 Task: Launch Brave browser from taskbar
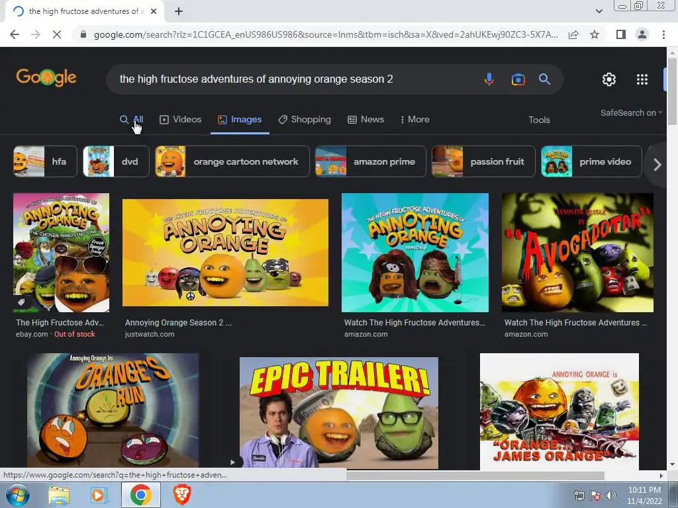point(183,495)
